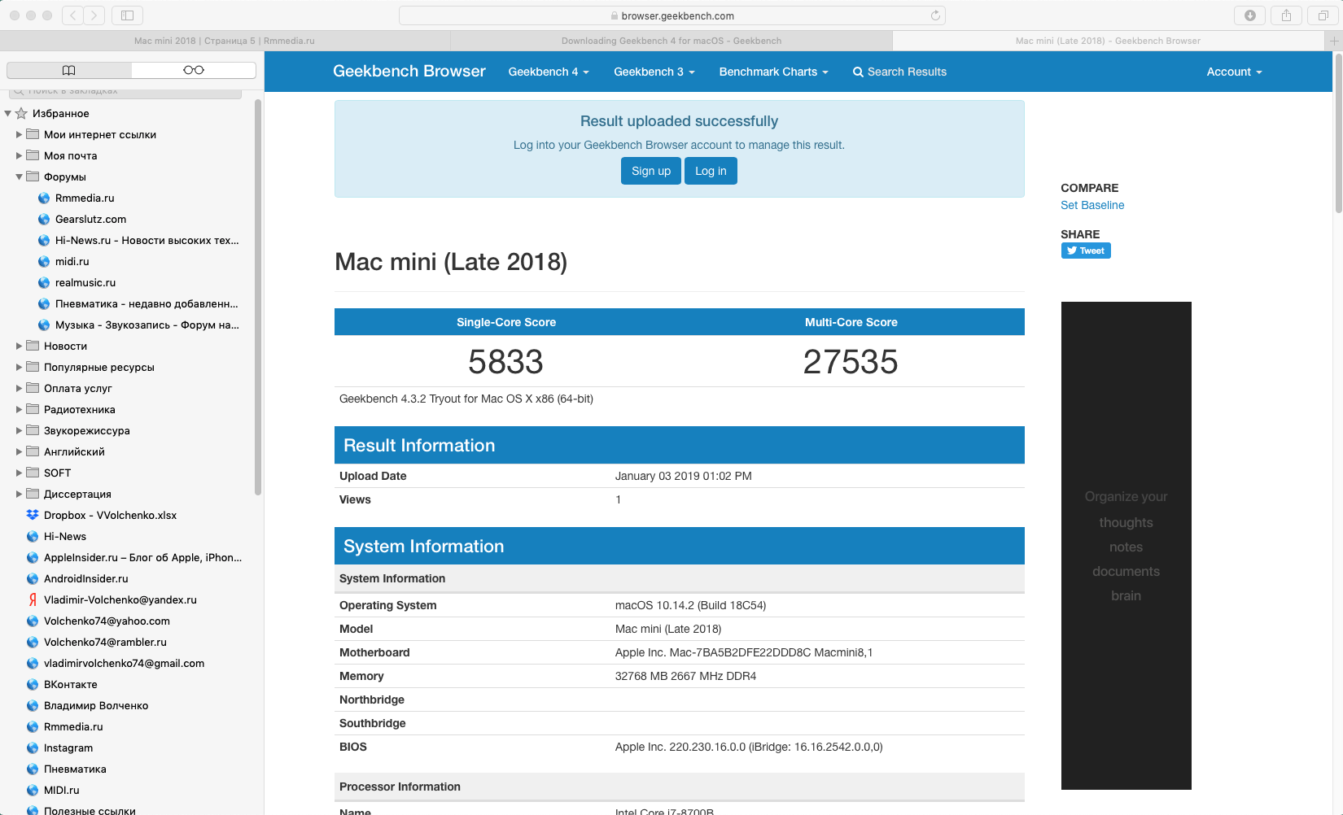
Task: Open the vladimirvolchenko74@gmail.com bookmark
Action: tap(124, 663)
